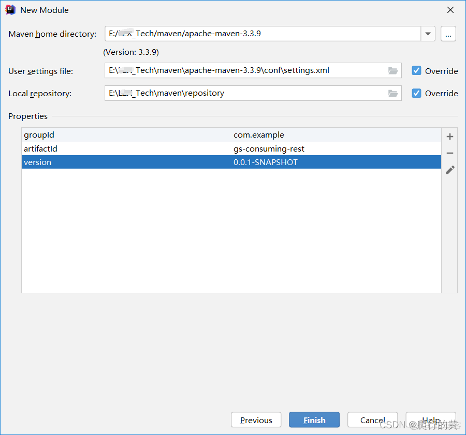Uncheck Override for User settings file
This screenshot has height=435, width=466.
(x=416, y=71)
